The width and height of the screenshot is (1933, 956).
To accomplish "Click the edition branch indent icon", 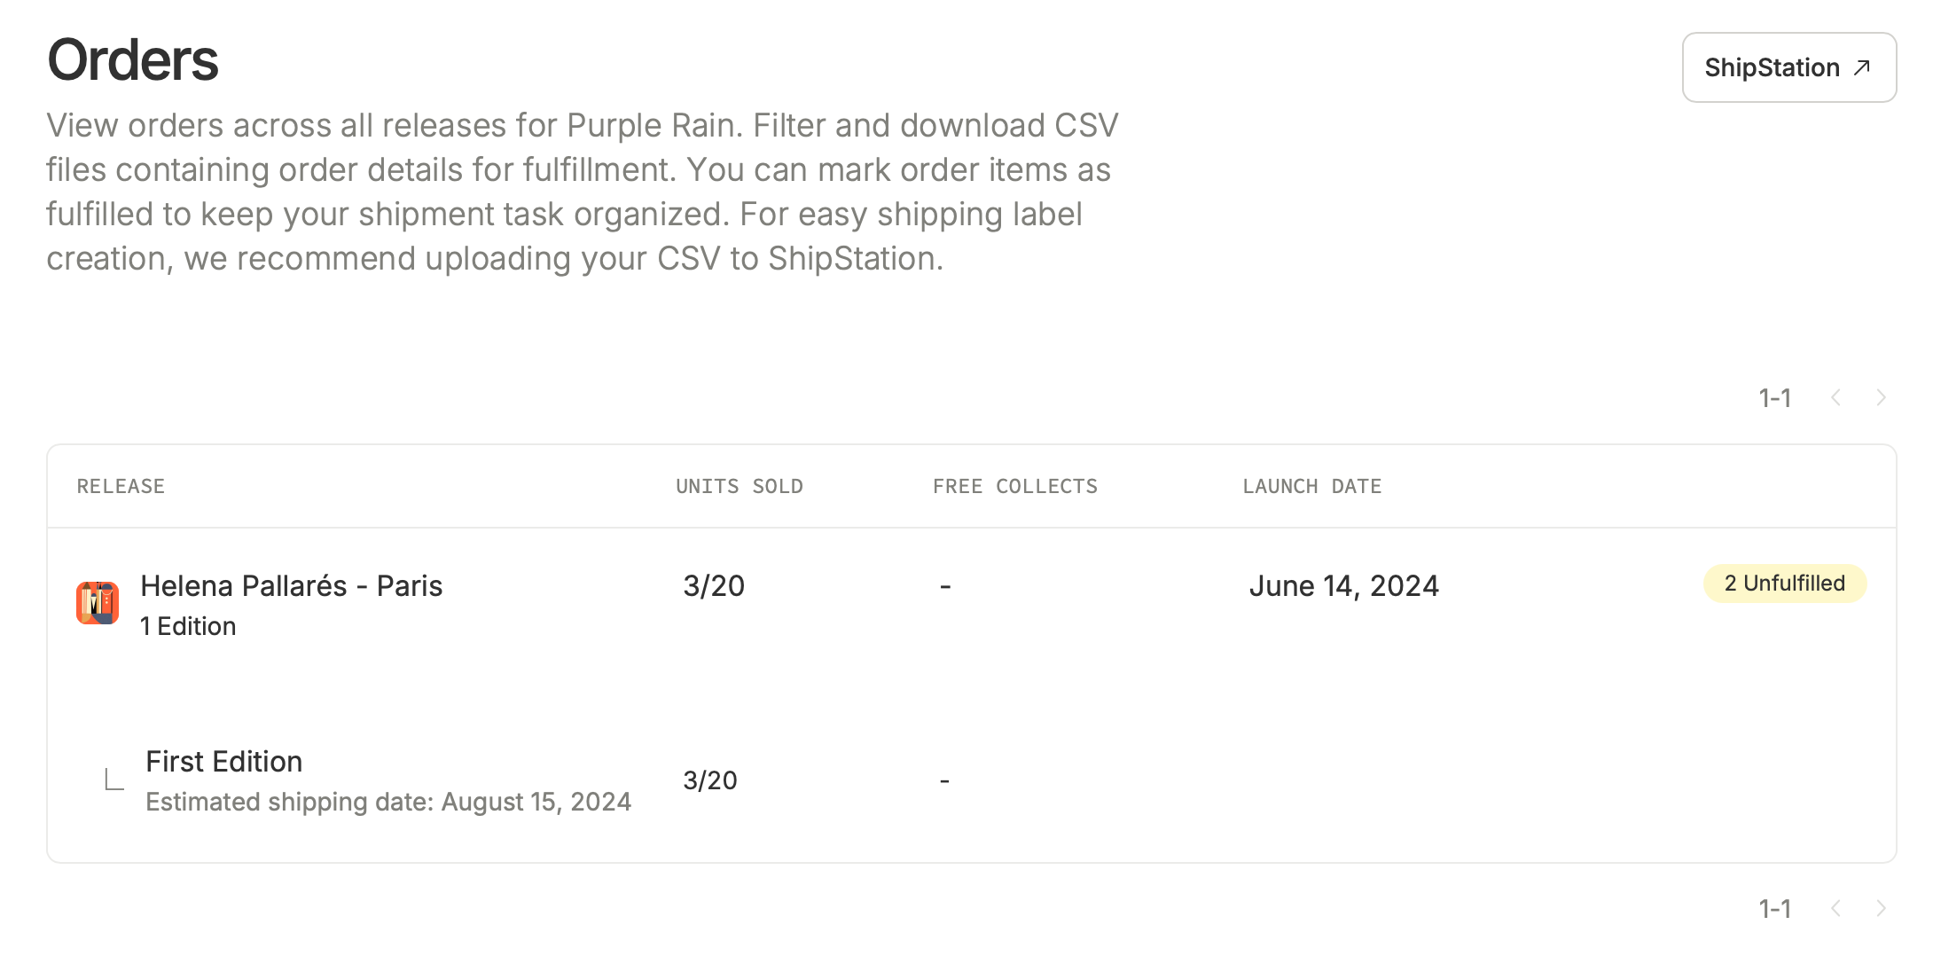I will [x=114, y=780].
